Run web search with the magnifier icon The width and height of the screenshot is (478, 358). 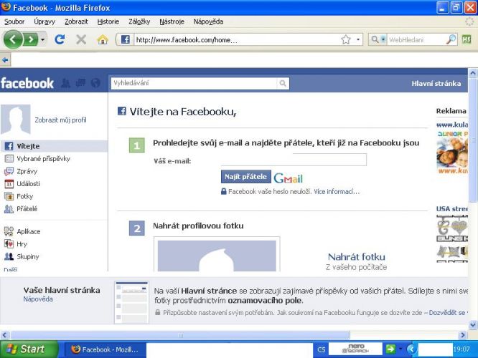[451, 39]
